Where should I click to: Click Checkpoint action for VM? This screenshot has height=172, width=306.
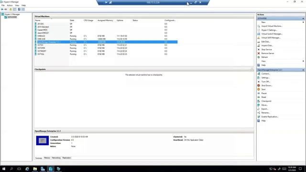point(266,101)
